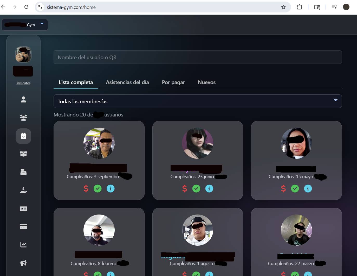
Task: Click the Mis datos link
Action: (23, 83)
